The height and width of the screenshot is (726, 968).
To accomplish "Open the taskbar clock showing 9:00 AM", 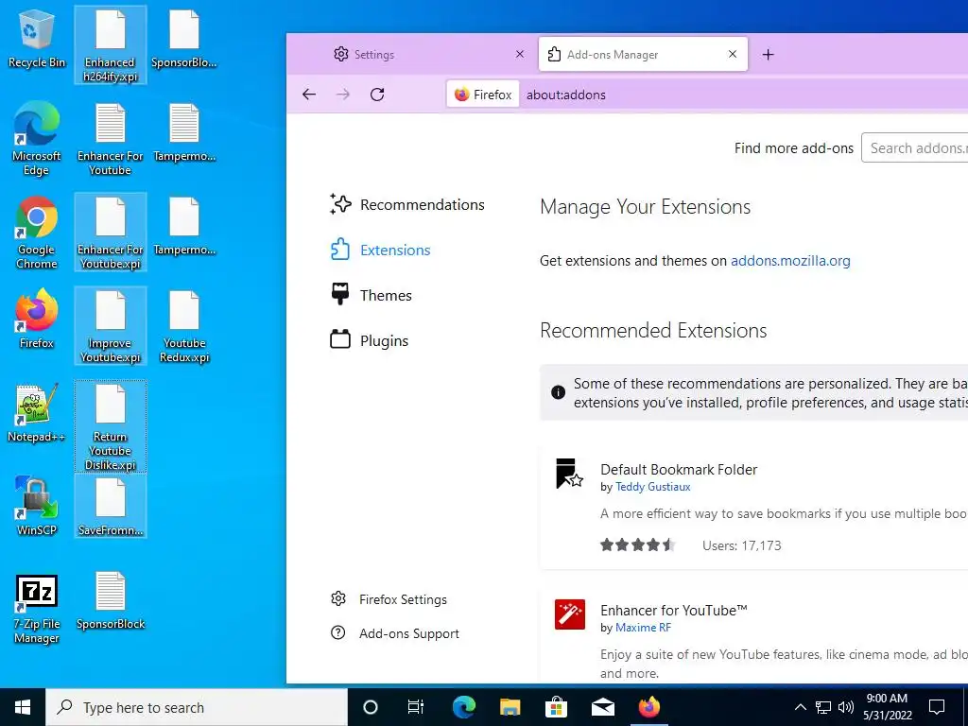I will pyautogui.click(x=887, y=707).
